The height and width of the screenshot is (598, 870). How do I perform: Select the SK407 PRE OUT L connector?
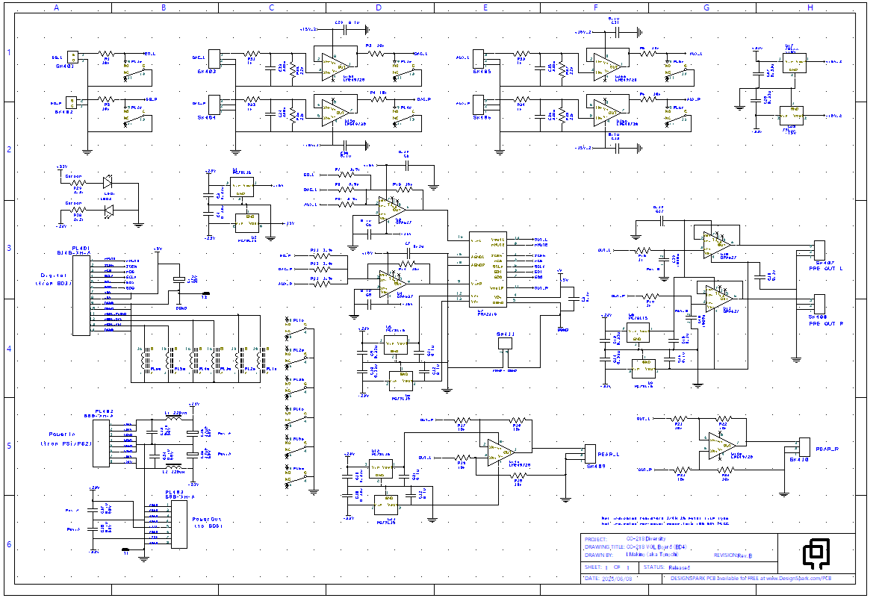click(819, 249)
